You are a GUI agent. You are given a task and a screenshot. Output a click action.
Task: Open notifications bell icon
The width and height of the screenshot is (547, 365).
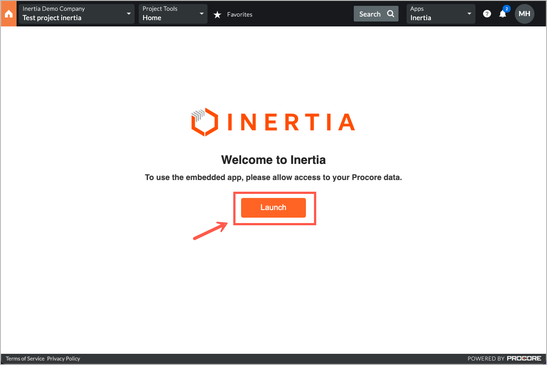[x=503, y=14]
